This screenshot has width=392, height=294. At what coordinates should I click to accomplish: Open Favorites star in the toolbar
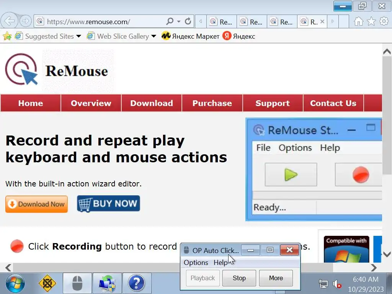[x=371, y=21]
